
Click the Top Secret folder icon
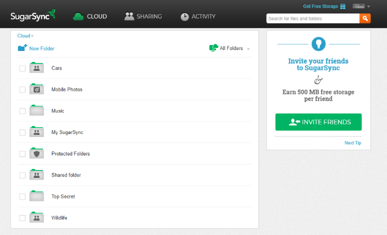coord(36,196)
